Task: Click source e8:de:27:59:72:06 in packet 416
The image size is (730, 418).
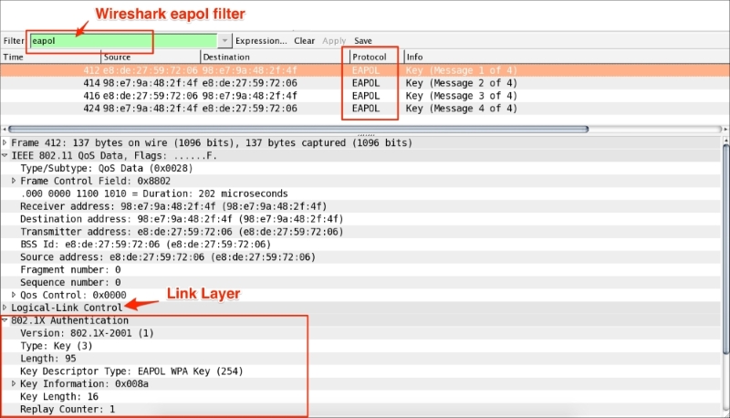Action: [x=151, y=96]
